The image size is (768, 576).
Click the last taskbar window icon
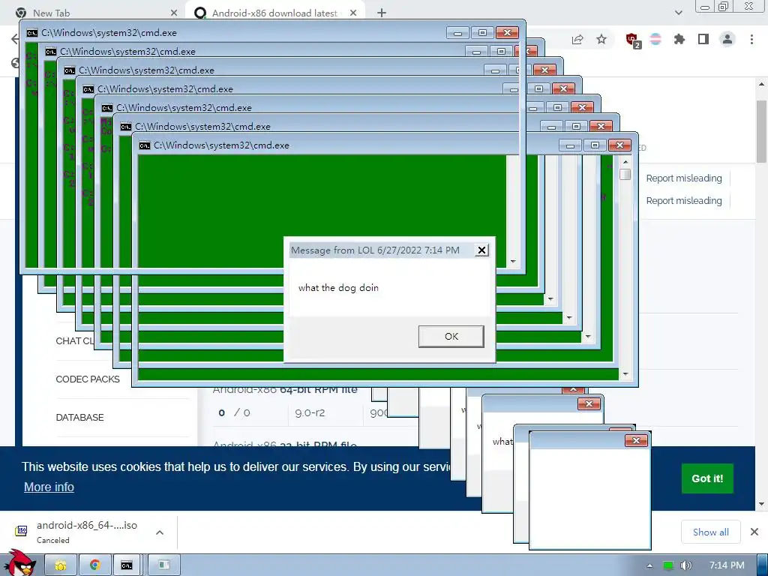click(164, 565)
